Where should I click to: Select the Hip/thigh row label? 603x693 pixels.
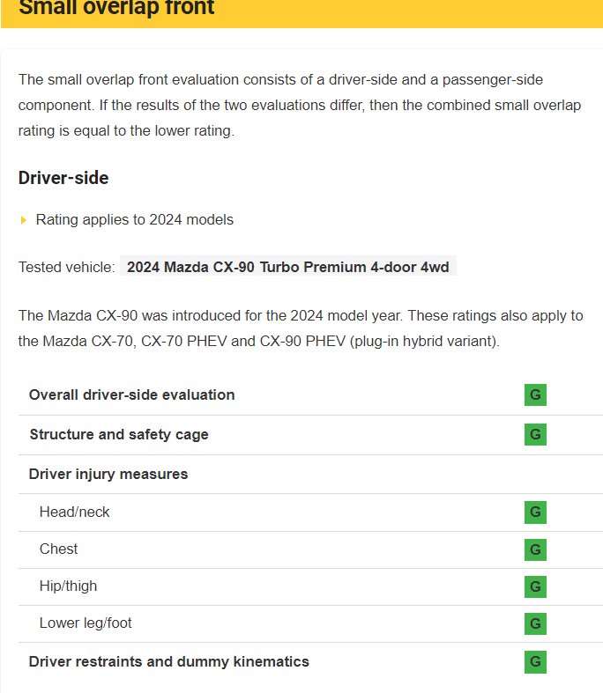(68, 586)
